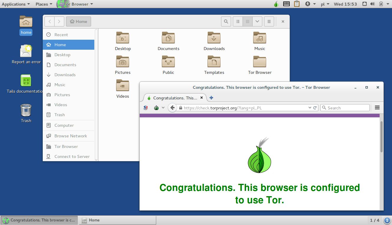Image resolution: width=392 pixels, height=225 pixels.
Task: Select the Tor Browser folder icon in Home view
Action: point(260,61)
